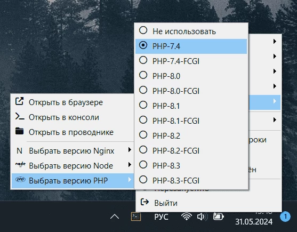This screenshot has width=297, height=232.
Task: Click "Открыть в браузере" menu entry
Action: tap(73, 102)
